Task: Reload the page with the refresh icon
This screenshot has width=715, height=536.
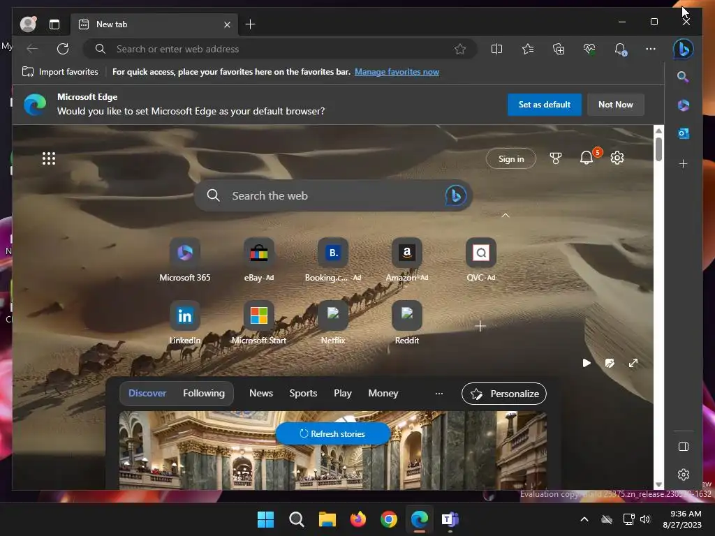Action: (63, 49)
